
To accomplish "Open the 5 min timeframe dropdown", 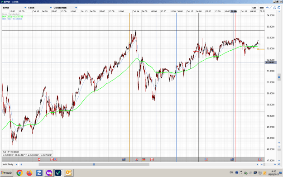I will [x=40, y=8].
